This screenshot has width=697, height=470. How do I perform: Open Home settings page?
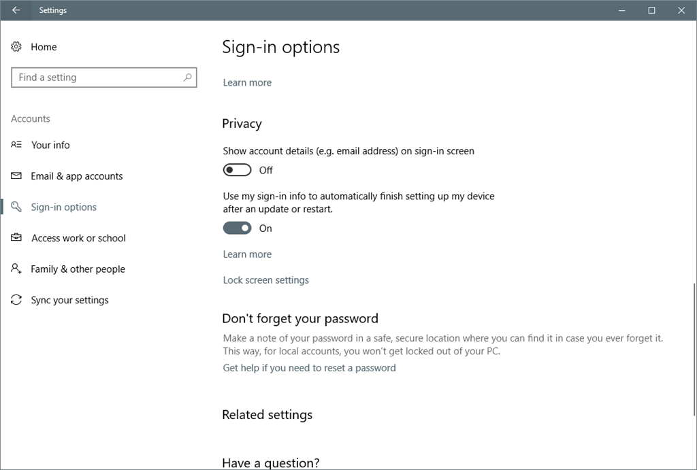[44, 47]
